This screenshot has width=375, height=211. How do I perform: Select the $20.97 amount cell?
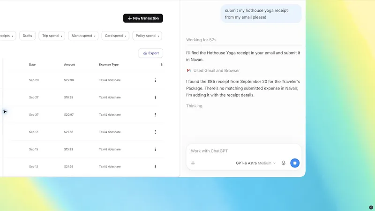click(69, 114)
